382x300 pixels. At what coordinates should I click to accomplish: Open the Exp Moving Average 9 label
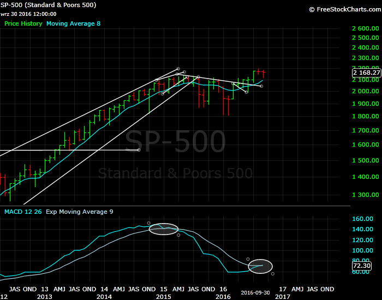tap(80, 212)
